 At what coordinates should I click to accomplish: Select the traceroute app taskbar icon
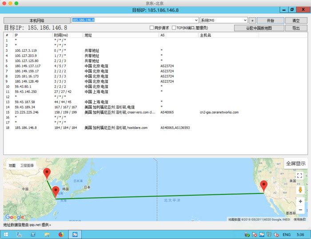(75, 235)
